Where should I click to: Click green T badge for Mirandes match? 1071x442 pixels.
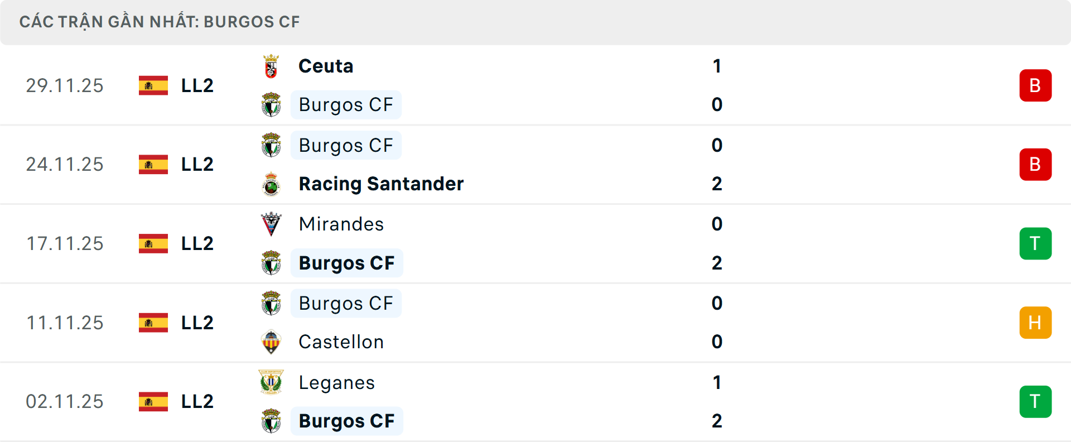(1035, 244)
